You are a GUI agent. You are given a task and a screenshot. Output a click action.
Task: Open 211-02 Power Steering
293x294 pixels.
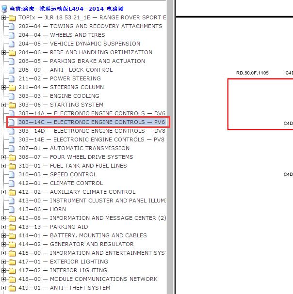[60, 78]
